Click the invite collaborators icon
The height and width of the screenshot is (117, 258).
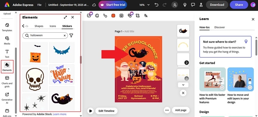[174, 5]
